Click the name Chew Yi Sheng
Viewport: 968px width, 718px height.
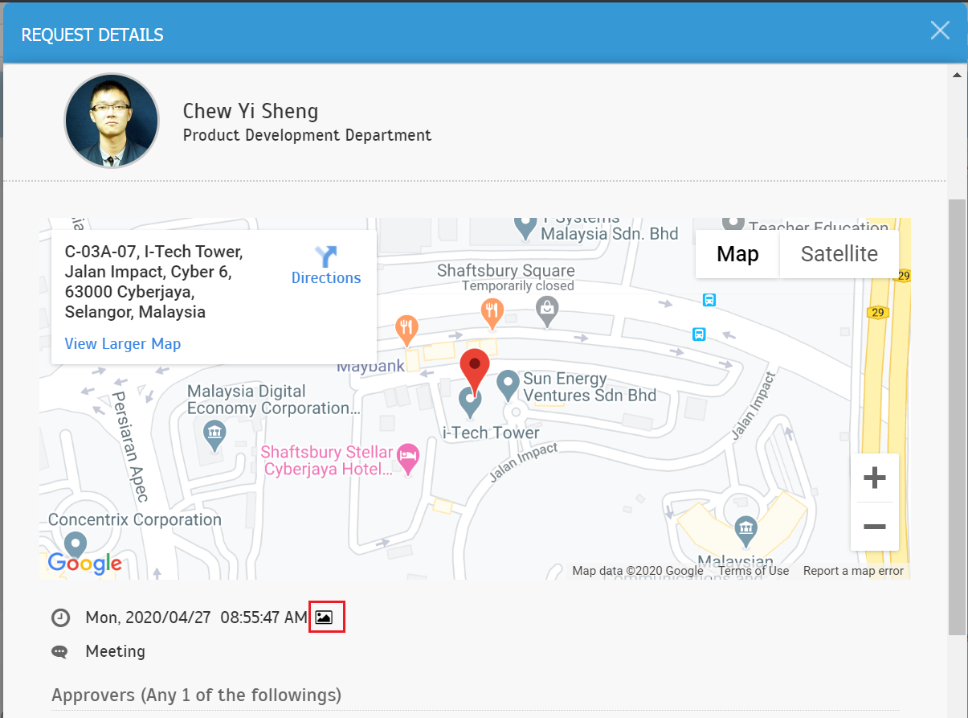pos(251,111)
